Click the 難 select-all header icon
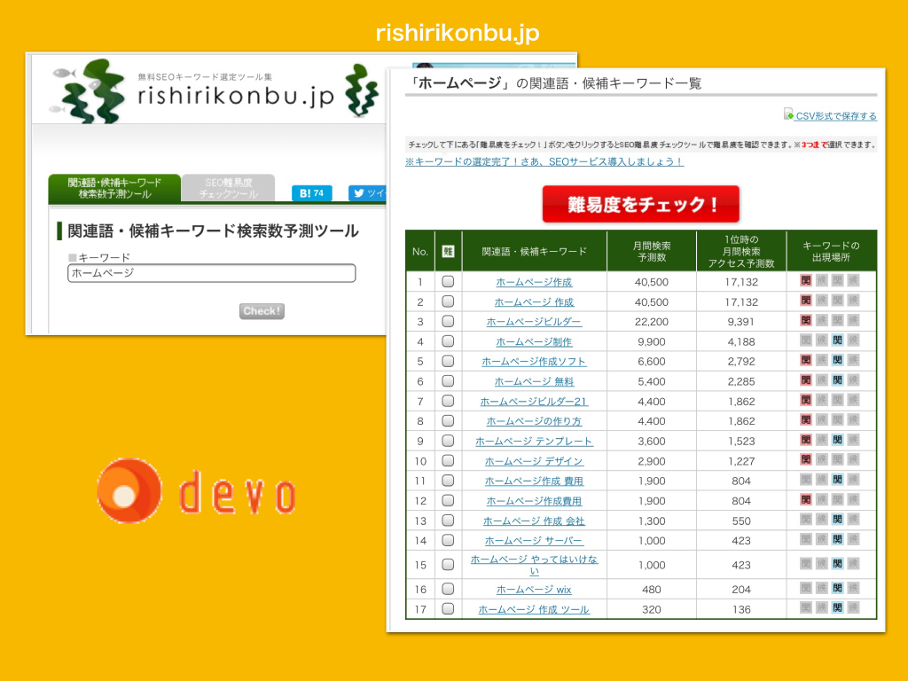 (448, 251)
